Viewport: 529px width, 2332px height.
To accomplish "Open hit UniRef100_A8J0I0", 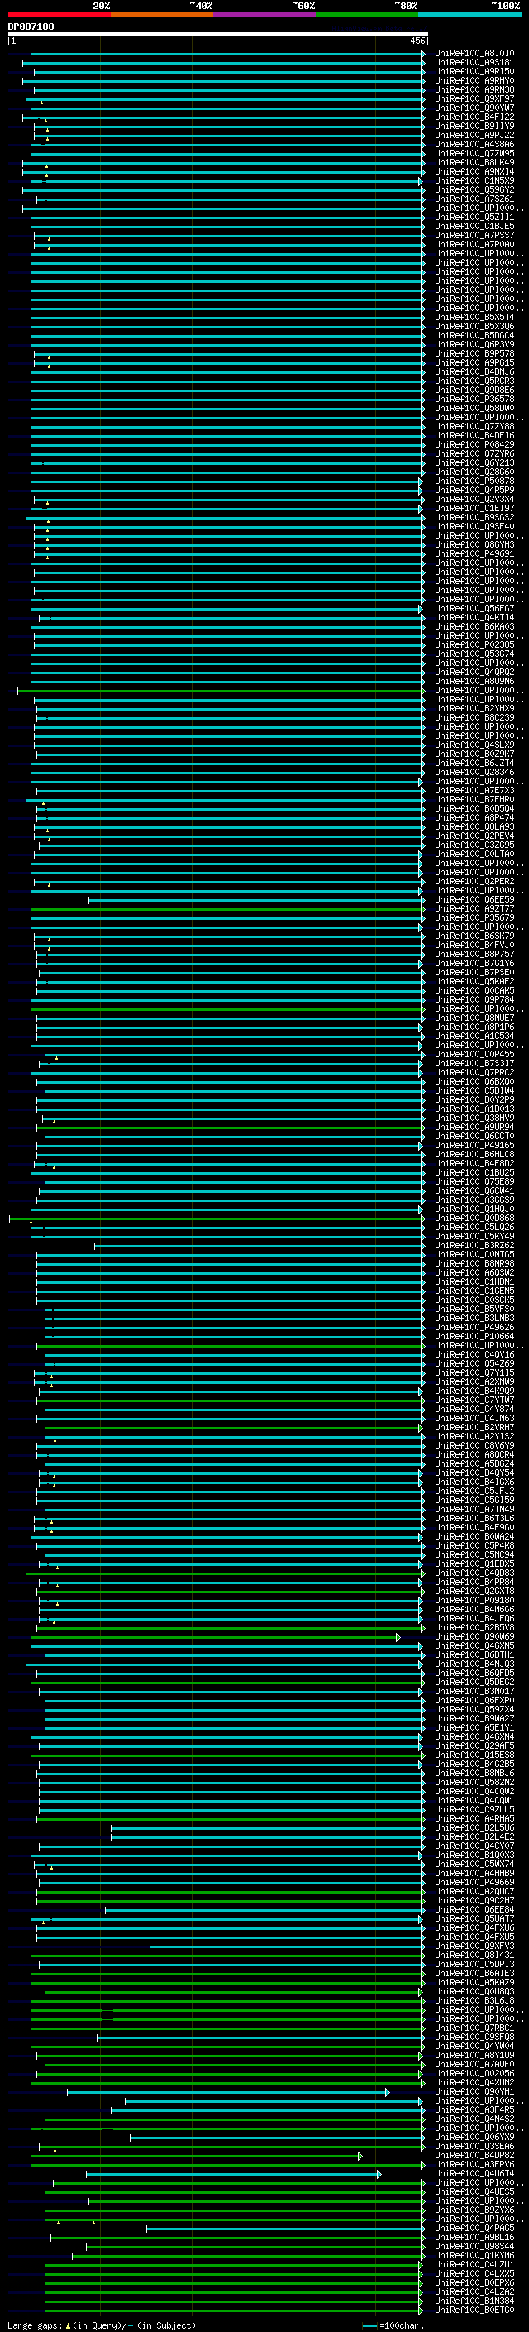I will point(474,54).
